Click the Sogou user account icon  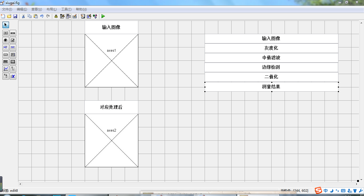(x=350, y=191)
